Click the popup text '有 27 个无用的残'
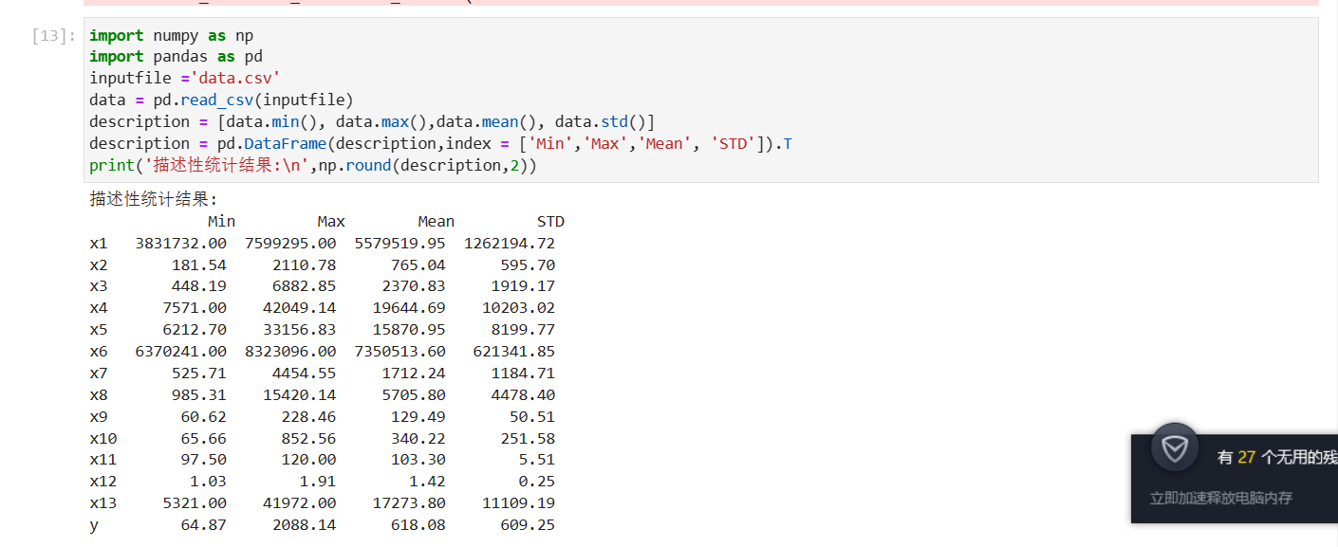1338x547 pixels. pyautogui.click(x=1277, y=457)
